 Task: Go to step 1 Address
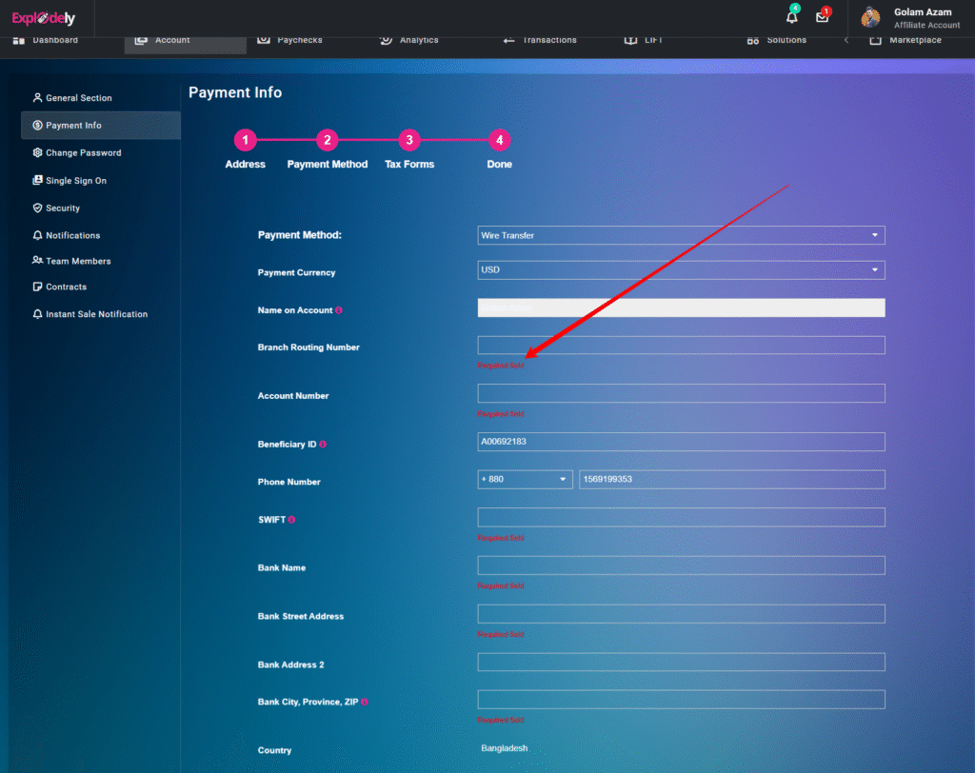[x=246, y=140]
